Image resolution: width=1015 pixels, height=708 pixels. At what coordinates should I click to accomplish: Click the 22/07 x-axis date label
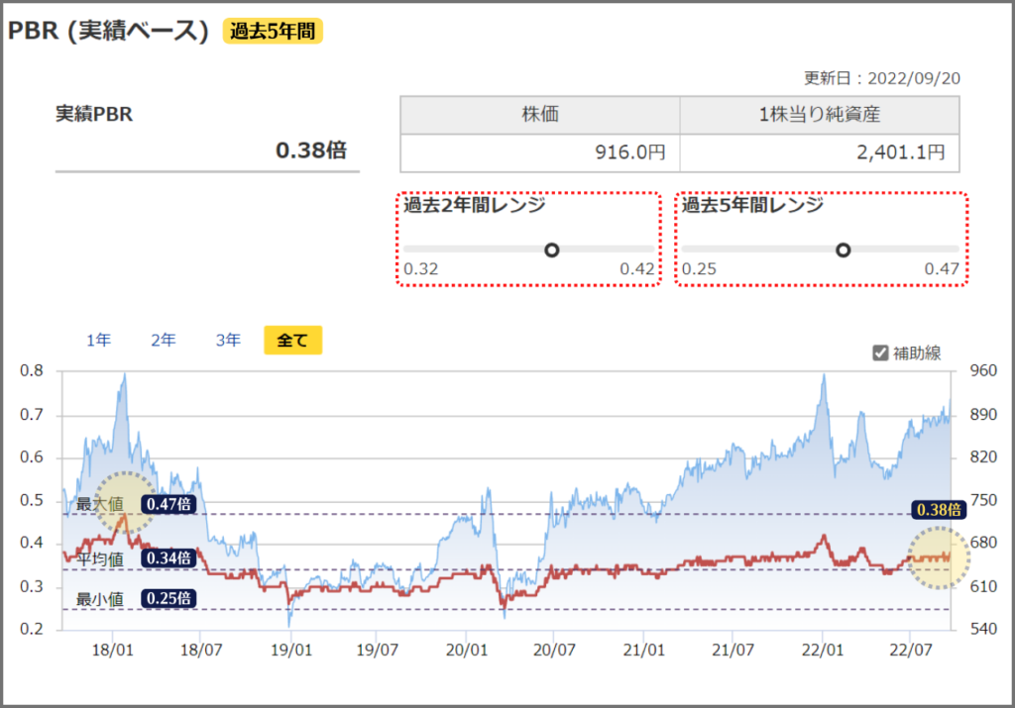click(911, 650)
